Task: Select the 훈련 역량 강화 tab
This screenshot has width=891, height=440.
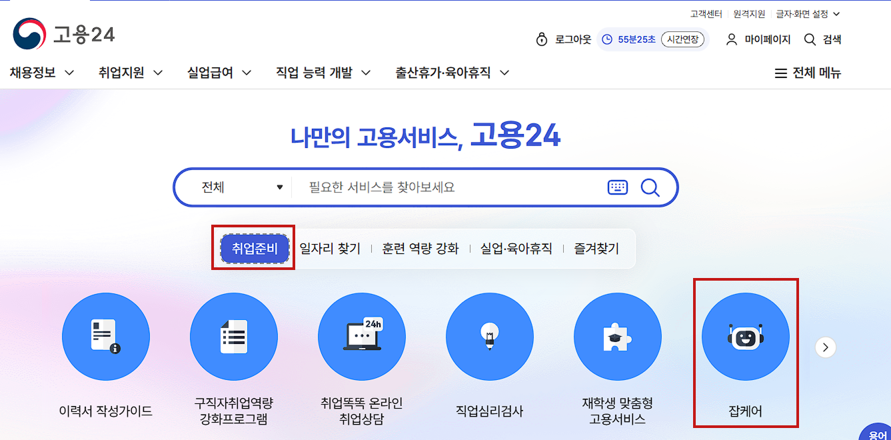Action: click(421, 249)
